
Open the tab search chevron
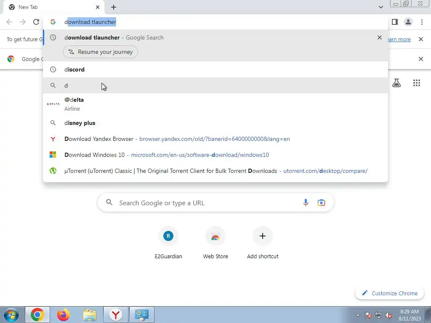point(380,7)
